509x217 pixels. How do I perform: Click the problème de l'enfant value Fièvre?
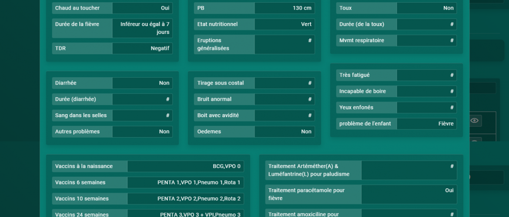(x=426, y=124)
